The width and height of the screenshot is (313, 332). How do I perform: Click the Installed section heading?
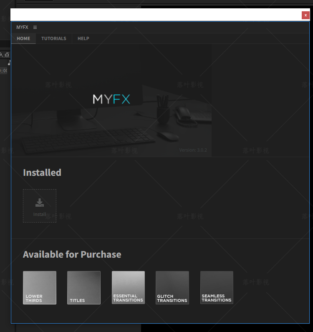tap(42, 172)
